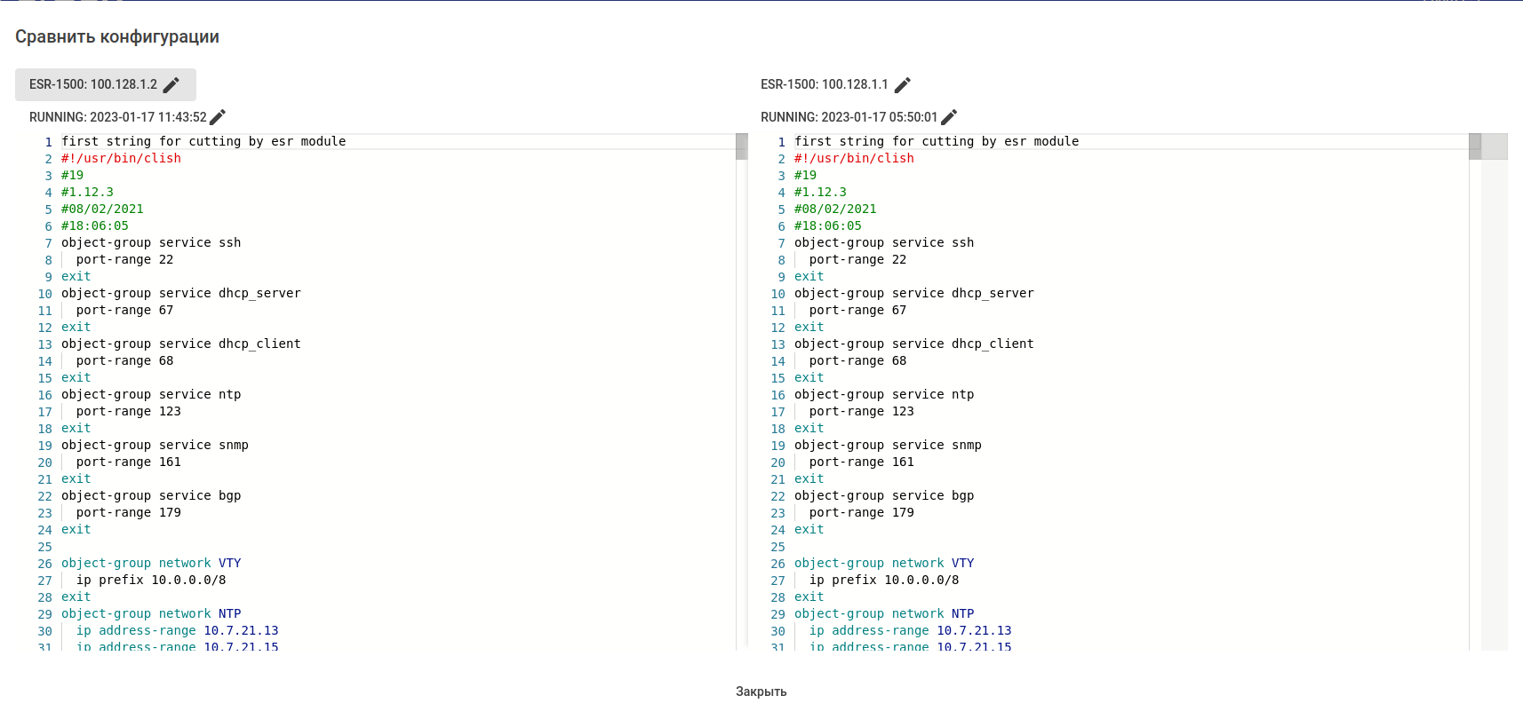
Task: Select '#!/usr/bin/clish' line in 100.128.1.1 config
Action: pos(854,158)
